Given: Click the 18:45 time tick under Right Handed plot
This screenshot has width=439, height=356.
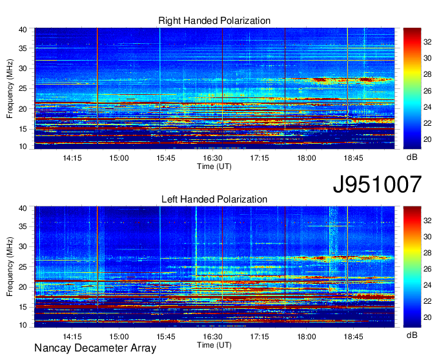Looking at the screenshot, I should [x=353, y=158].
